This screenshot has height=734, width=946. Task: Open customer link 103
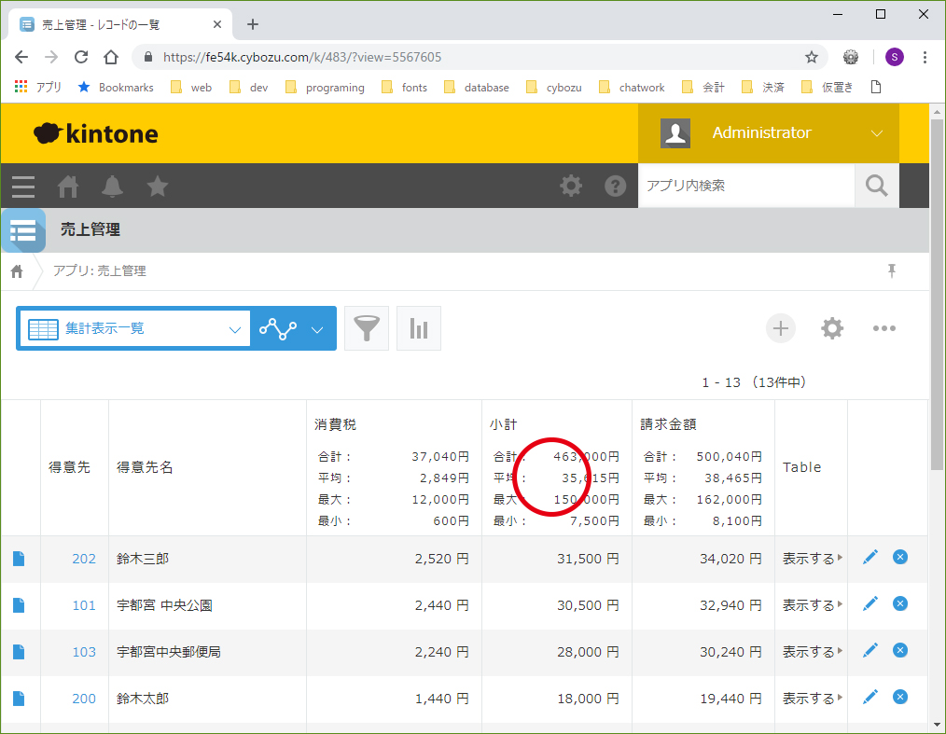click(84, 652)
